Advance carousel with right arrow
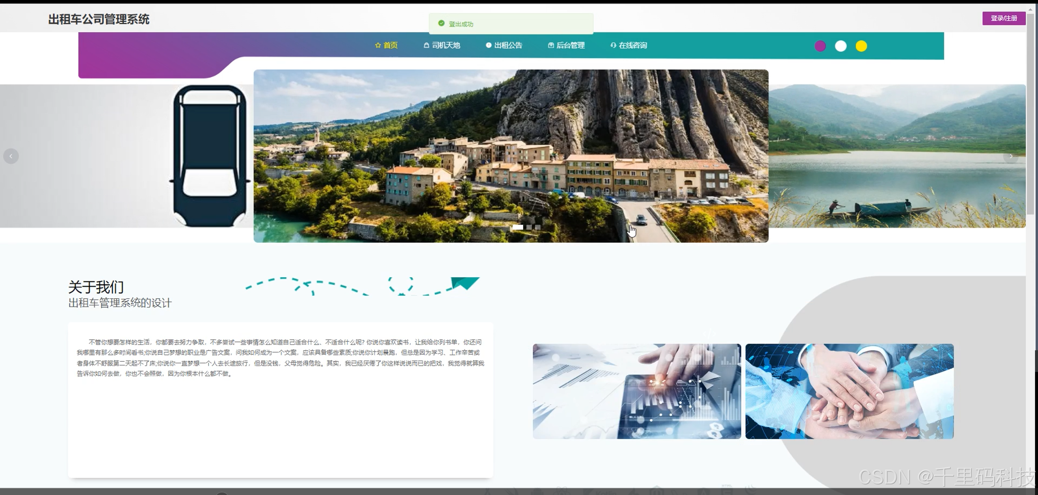The width and height of the screenshot is (1038, 495). click(x=1010, y=156)
